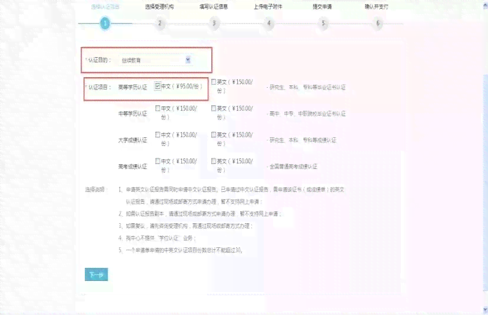Click note 3 about 复议 咨询受理机构
The height and width of the screenshot is (315, 488).
pos(185,226)
